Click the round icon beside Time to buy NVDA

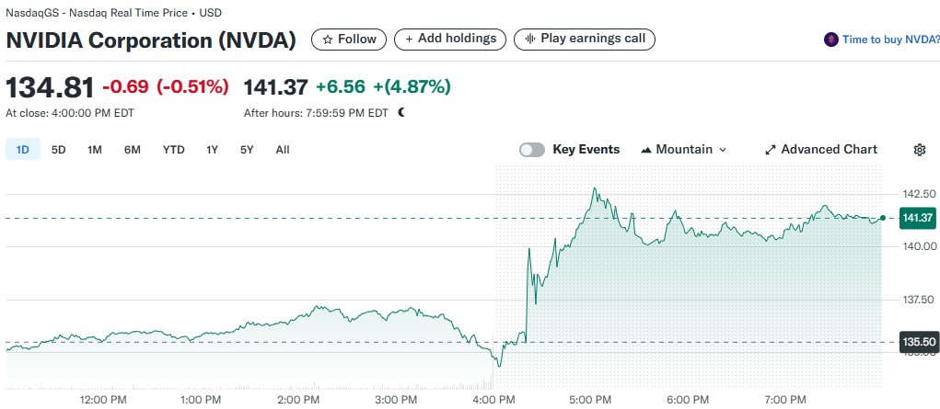(x=830, y=40)
